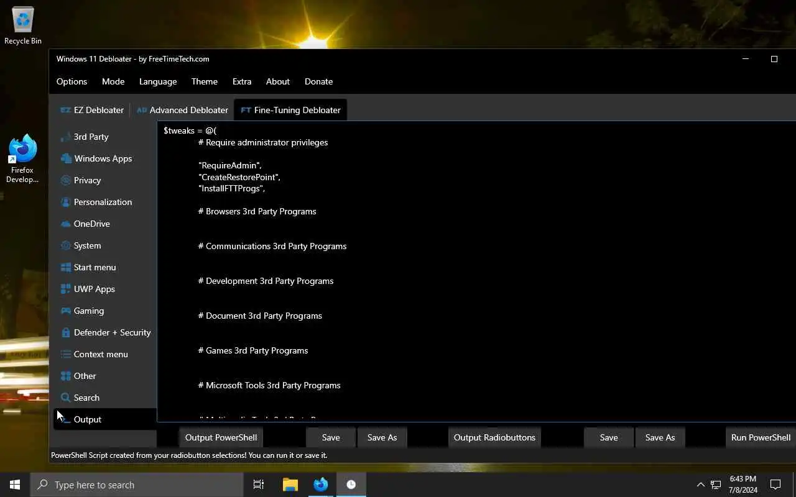Image resolution: width=796 pixels, height=497 pixels.
Task: Select the Personalization sidebar icon
Action: pyautogui.click(x=65, y=202)
